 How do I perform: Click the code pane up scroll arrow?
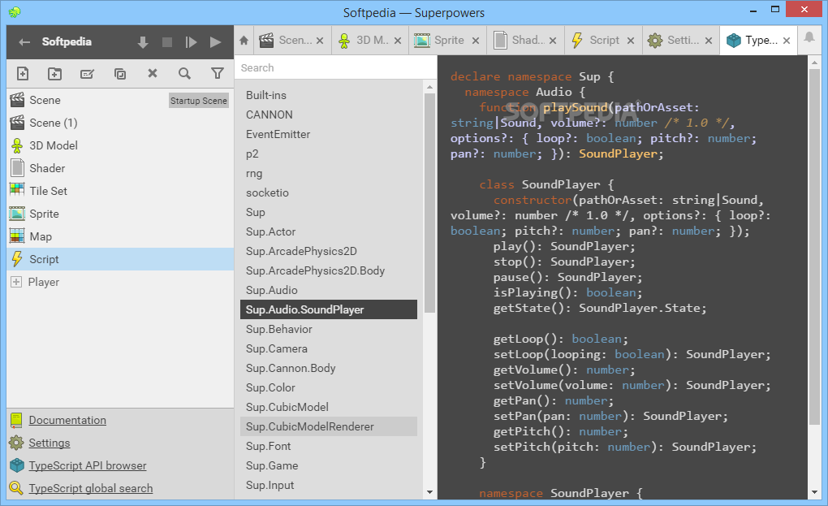[x=813, y=63]
